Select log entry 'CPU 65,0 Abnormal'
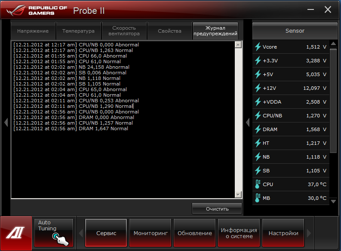Viewport: 341px width, 251px height. point(70,89)
